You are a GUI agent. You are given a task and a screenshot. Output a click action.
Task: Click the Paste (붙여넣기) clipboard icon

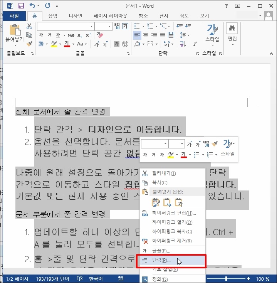15,30
